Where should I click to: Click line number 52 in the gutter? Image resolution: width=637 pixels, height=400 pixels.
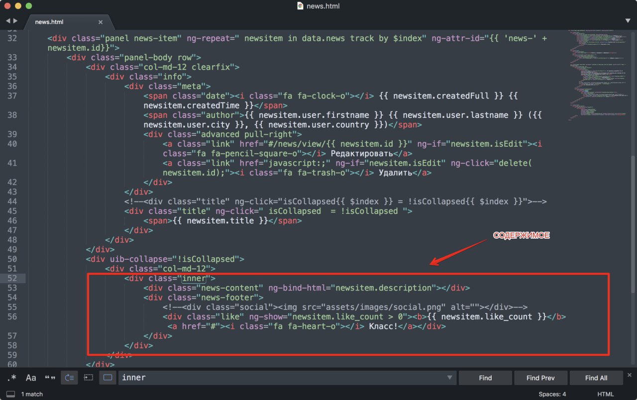click(x=12, y=278)
